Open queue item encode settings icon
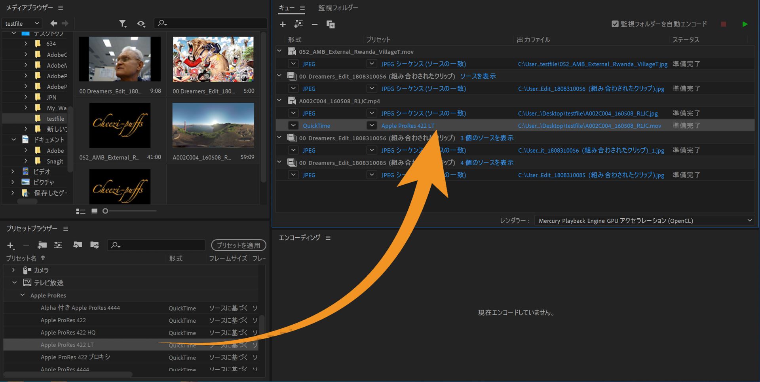This screenshot has width=760, height=382. click(298, 24)
